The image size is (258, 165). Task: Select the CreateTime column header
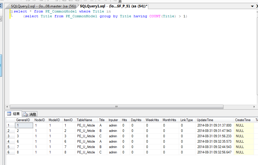(243, 120)
